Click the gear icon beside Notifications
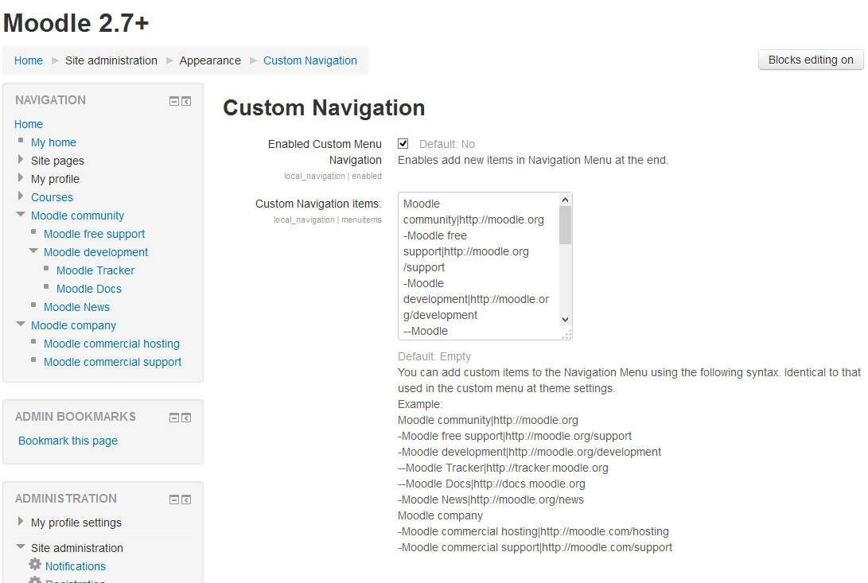 pos(35,565)
